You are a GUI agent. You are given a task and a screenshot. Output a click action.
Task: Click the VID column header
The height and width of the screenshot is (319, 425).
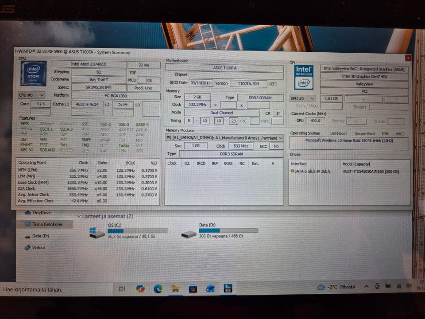(154, 163)
